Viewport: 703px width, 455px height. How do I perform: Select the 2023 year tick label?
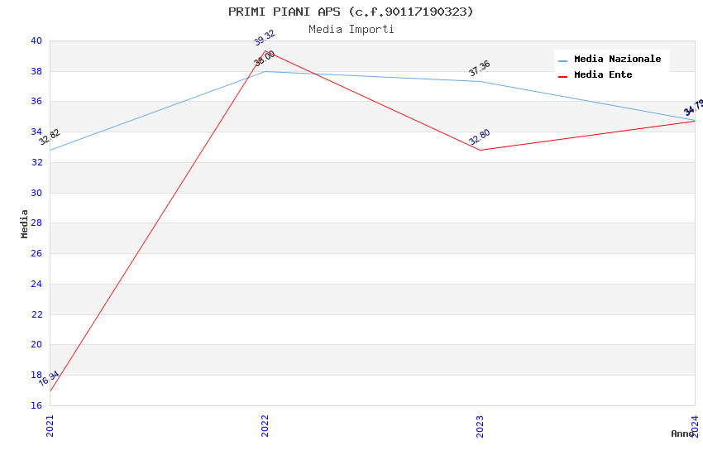coord(480,425)
